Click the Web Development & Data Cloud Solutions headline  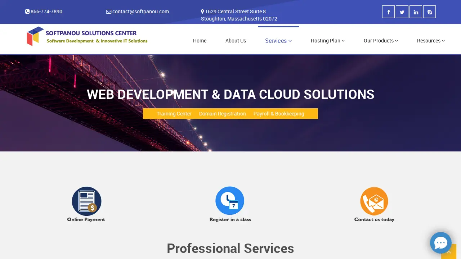click(x=230, y=94)
